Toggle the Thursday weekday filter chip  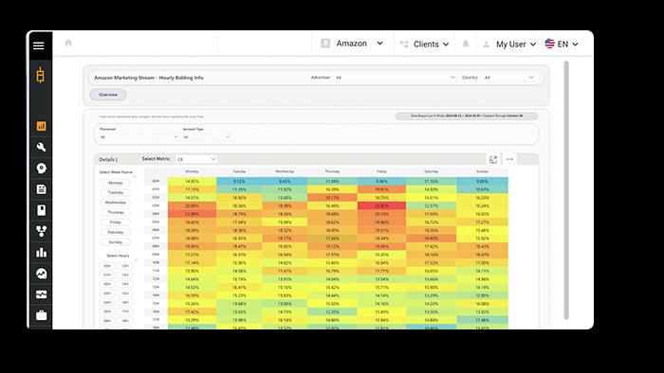pyautogui.click(x=115, y=212)
